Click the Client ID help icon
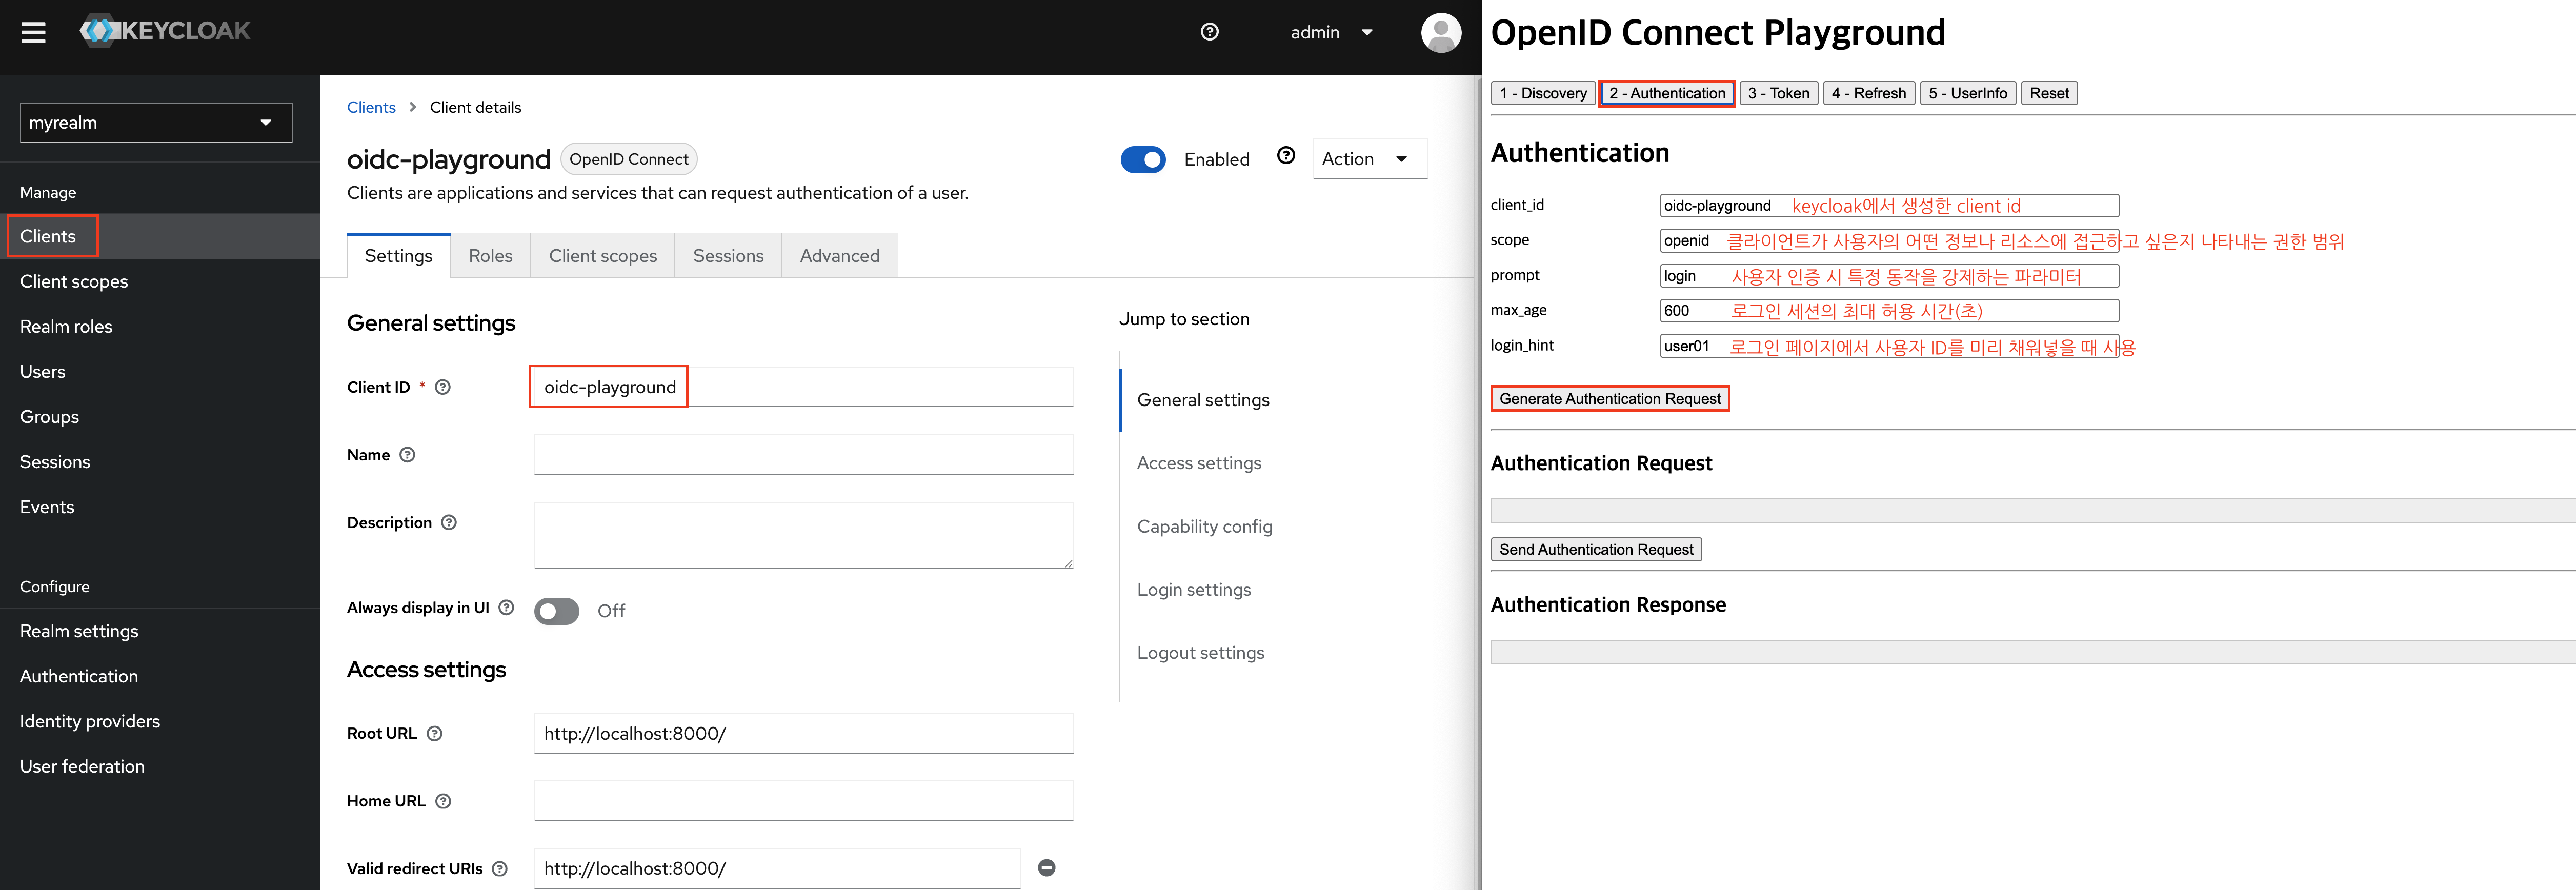 click(443, 387)
